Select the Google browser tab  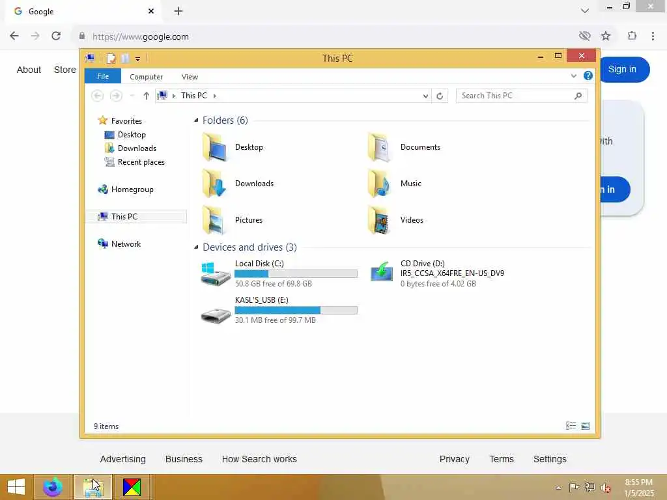[83, 12]
